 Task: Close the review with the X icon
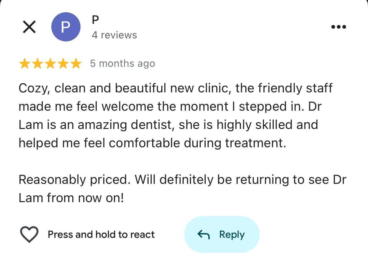pyautogui.click(x=29, y=27)
